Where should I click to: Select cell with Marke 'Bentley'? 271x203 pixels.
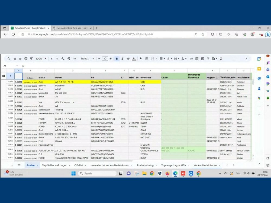click(46, 86)
